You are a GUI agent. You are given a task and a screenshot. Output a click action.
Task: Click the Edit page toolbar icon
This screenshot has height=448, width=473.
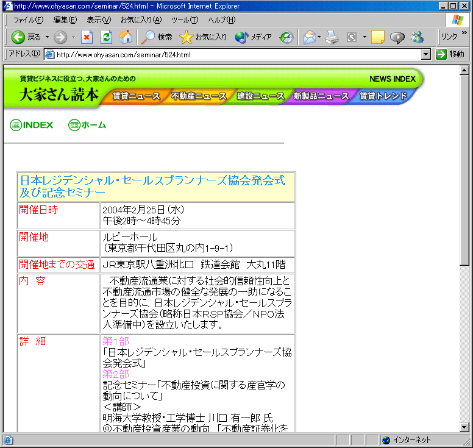pyautogui.click(x=352, y=37)
